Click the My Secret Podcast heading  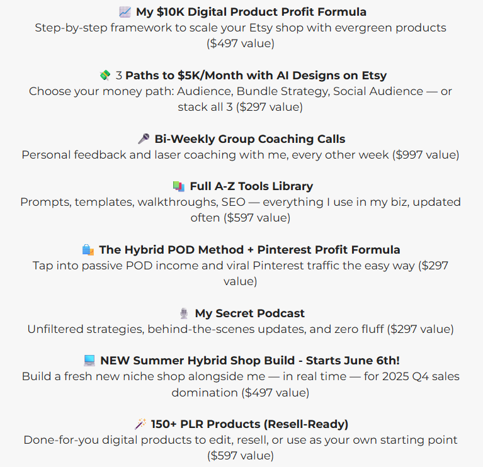[250, 313]
